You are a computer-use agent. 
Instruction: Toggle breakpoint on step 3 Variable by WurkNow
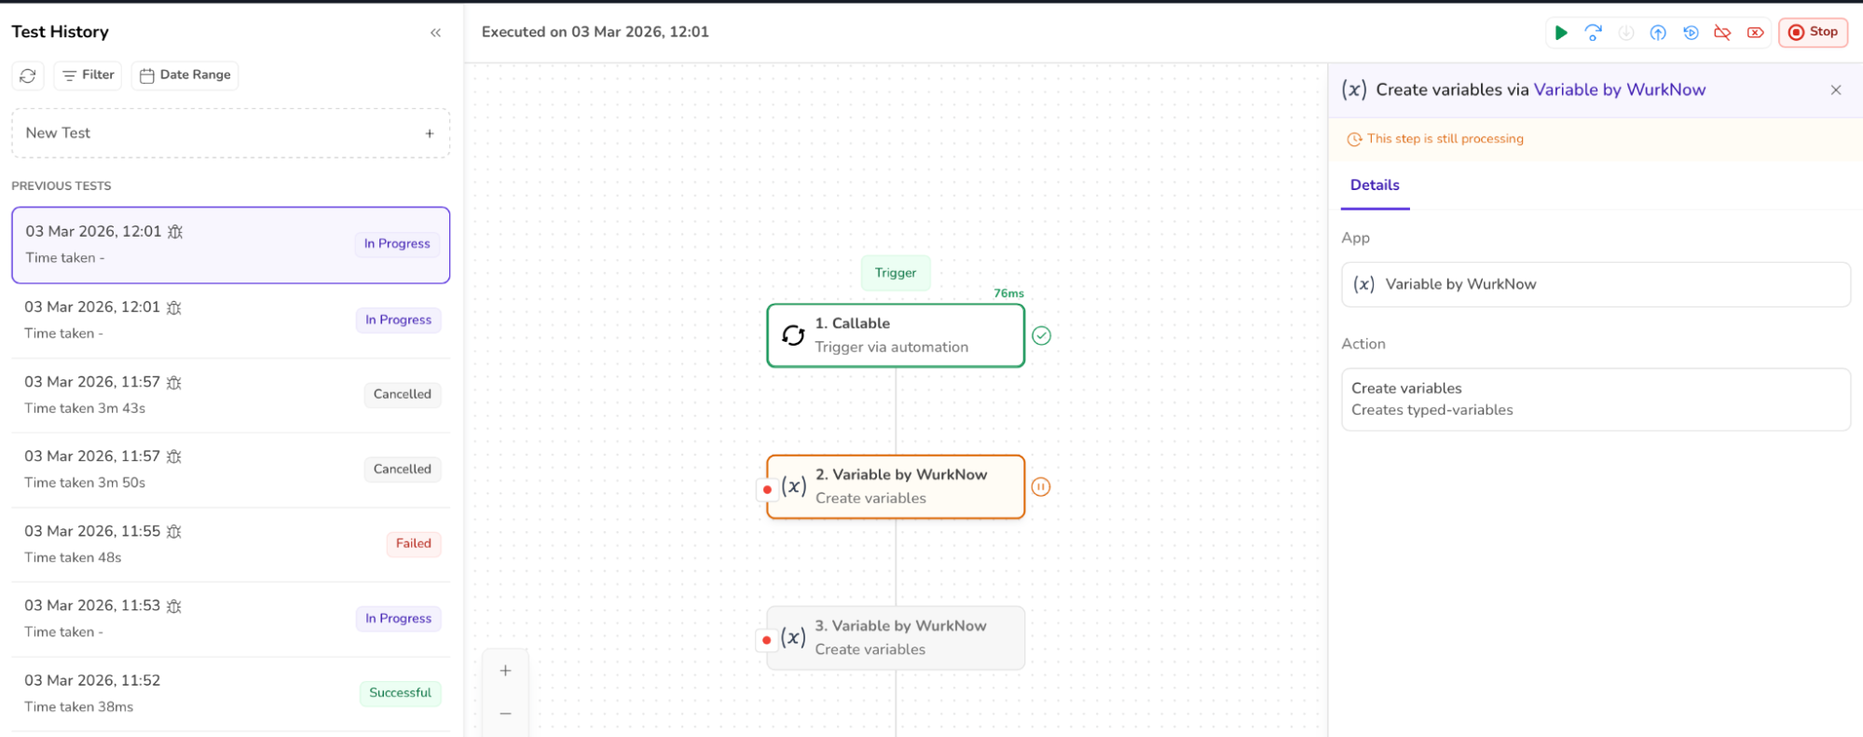tap(766, 640)
